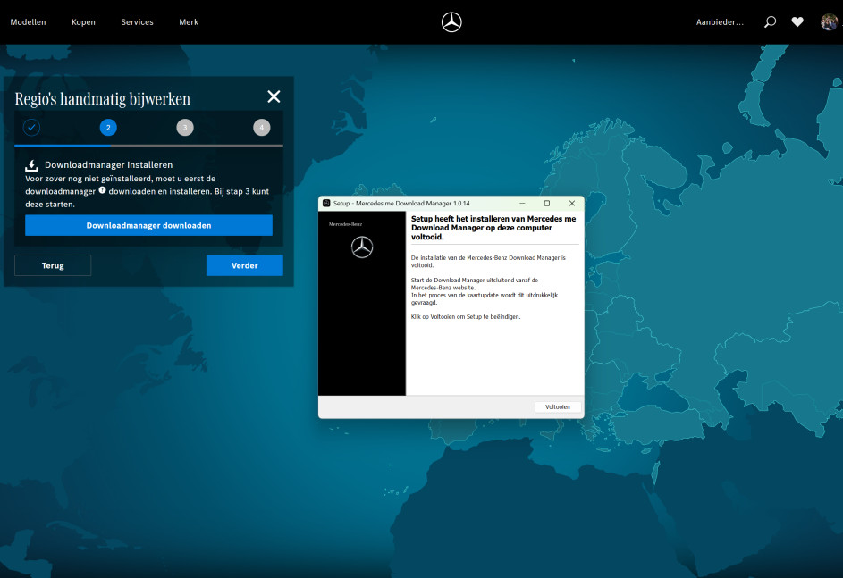Open the Services menu
Screen dimensions: 843x578
tap(137, 22)
